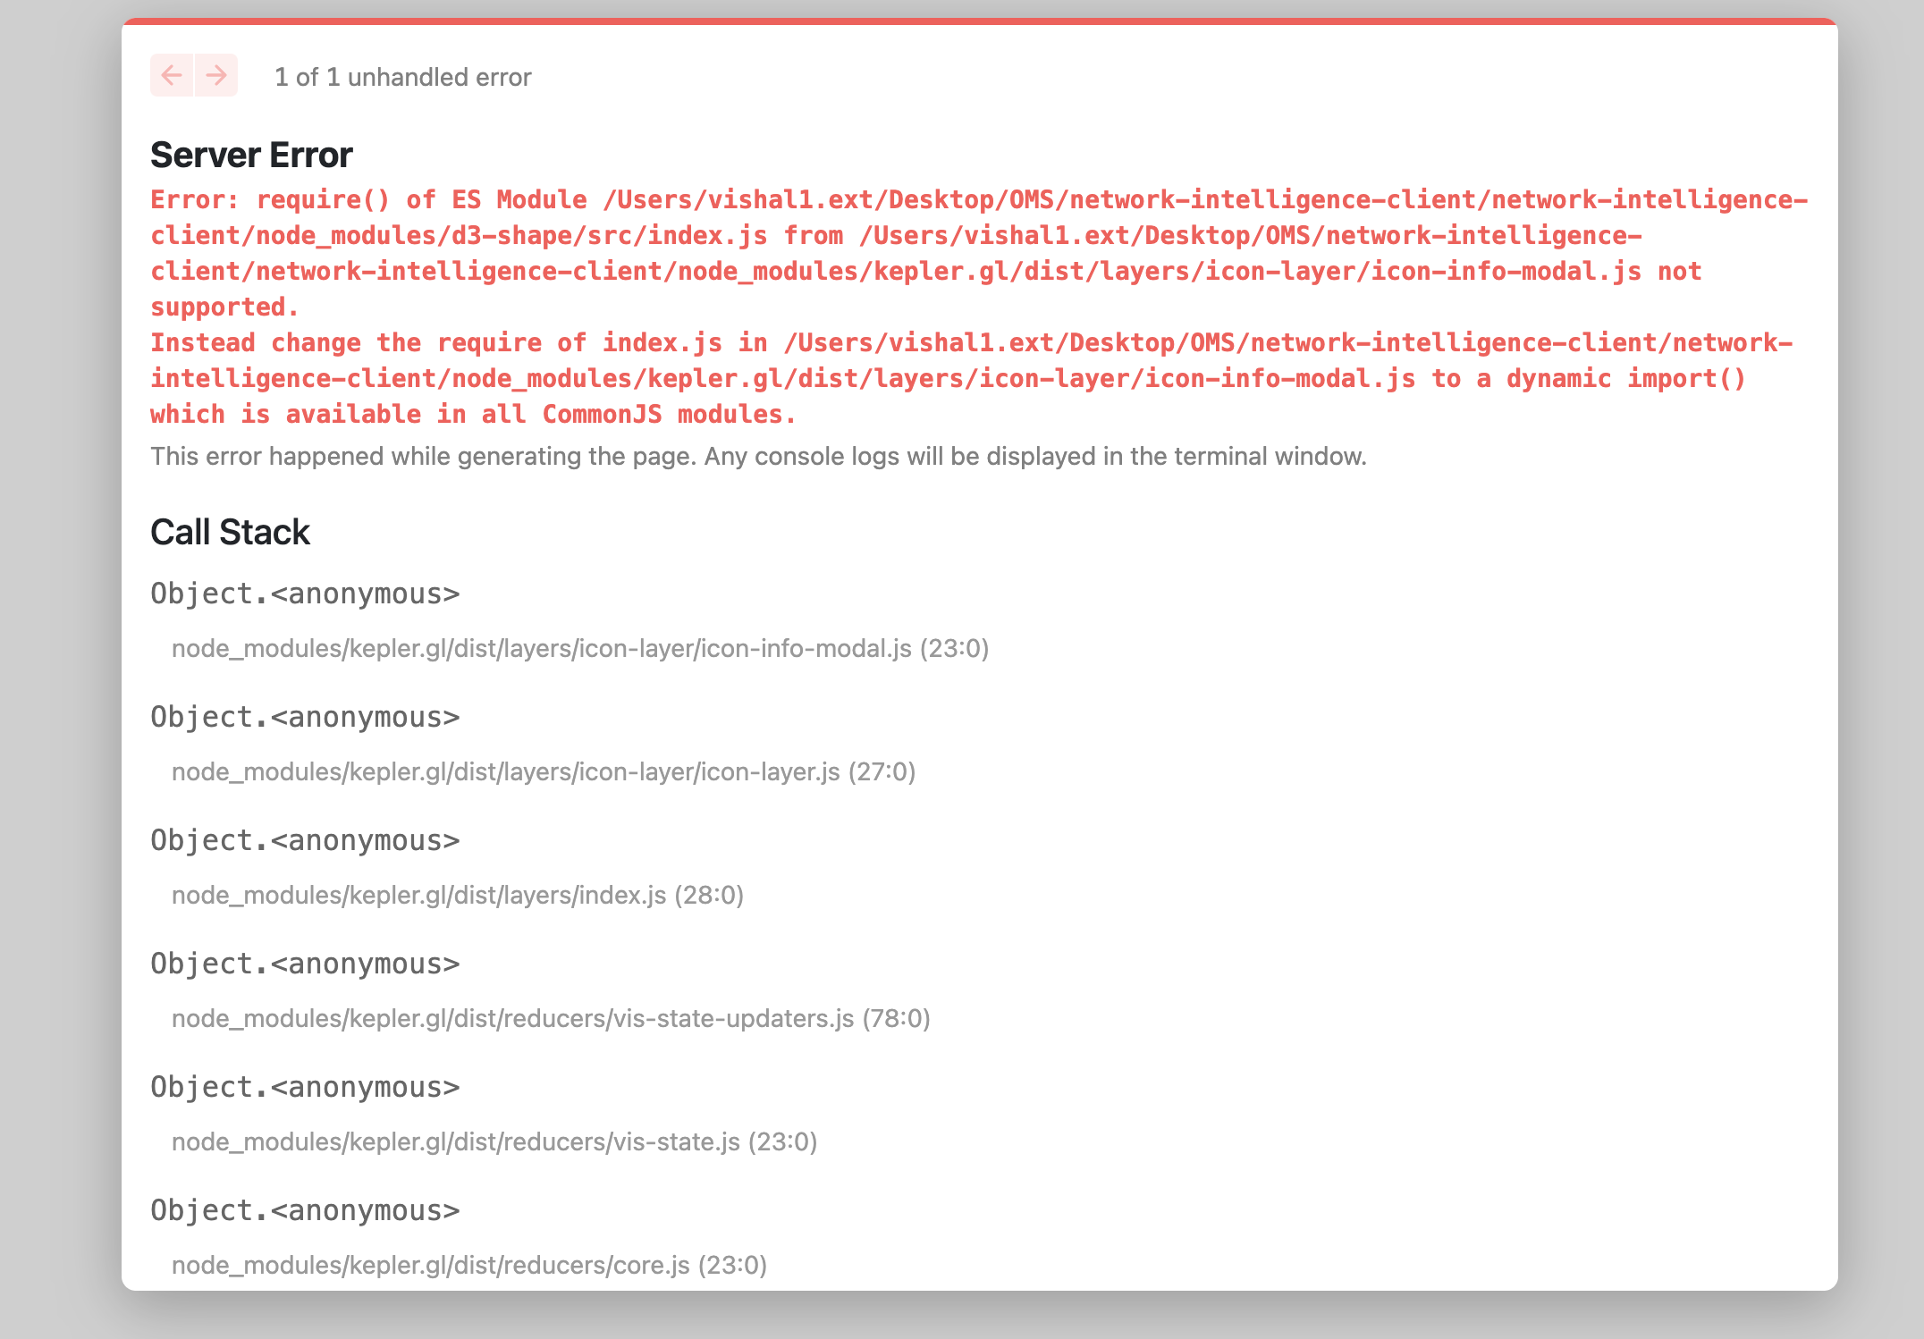The image size is (1924, 1339).
Task: Click the core.js stack frame path
Action: pyautogui.click(x=468, y=1265)
